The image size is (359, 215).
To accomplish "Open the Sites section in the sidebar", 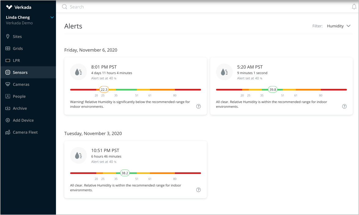I will point(17,36).
